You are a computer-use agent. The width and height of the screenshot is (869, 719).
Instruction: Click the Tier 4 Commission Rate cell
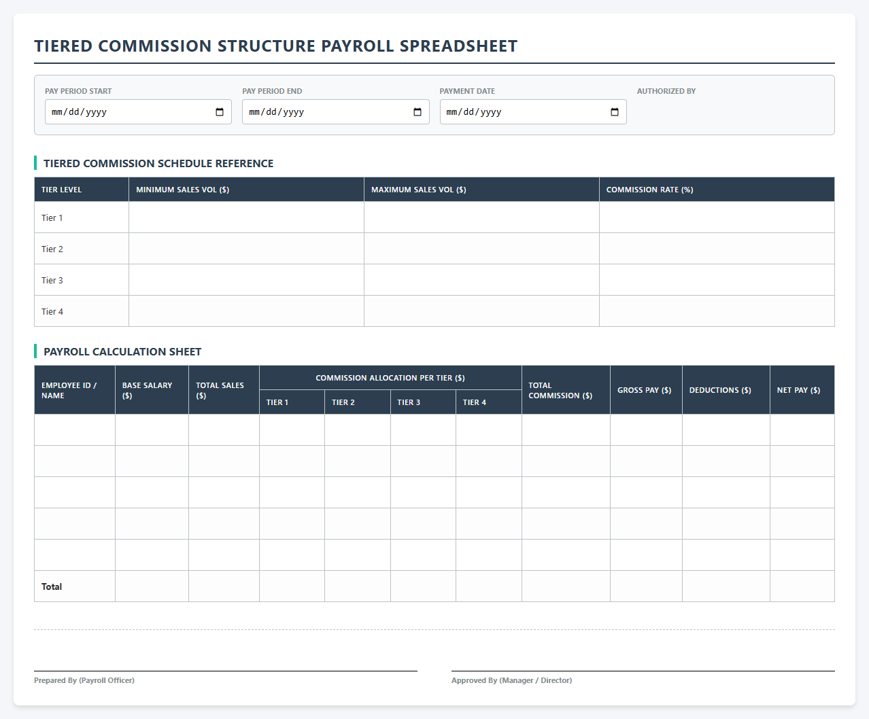coord(717,311)
